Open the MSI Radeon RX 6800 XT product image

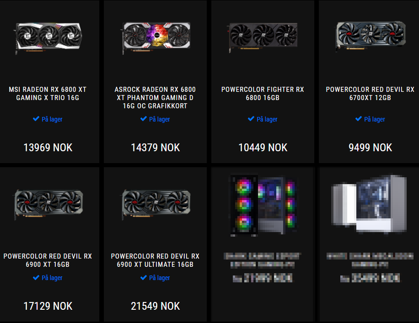[x=48, y=37]
